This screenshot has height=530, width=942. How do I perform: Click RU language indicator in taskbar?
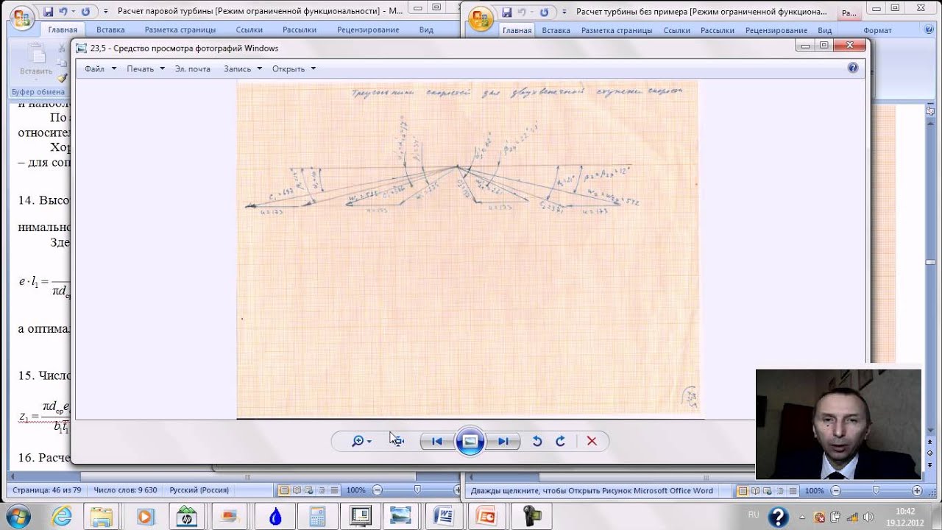(754, 515)
